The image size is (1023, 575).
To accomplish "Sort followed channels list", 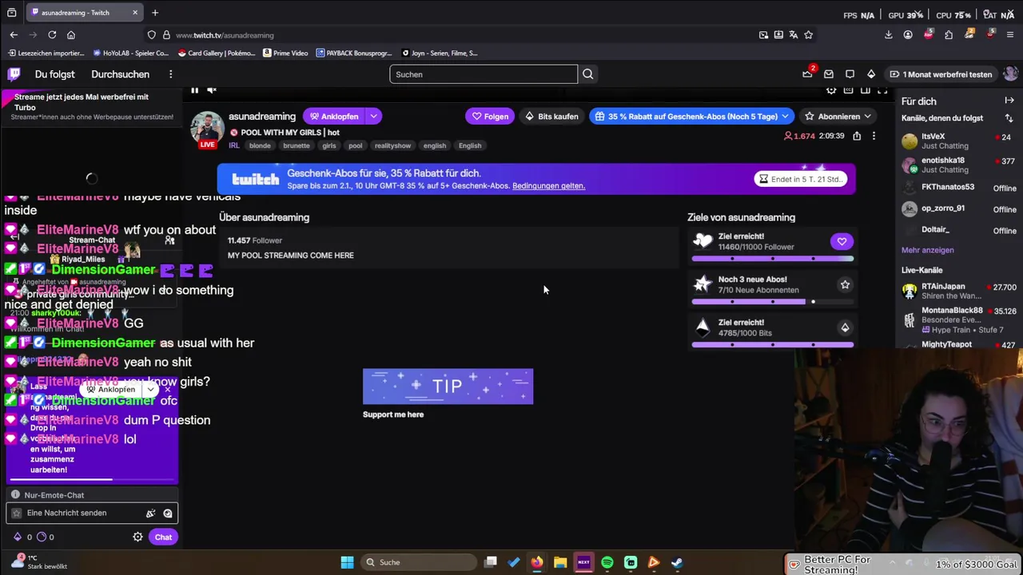I will coord(1009,118).
